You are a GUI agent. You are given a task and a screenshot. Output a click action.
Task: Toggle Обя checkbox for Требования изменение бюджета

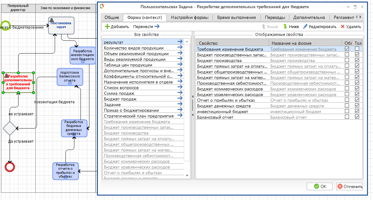347,49
